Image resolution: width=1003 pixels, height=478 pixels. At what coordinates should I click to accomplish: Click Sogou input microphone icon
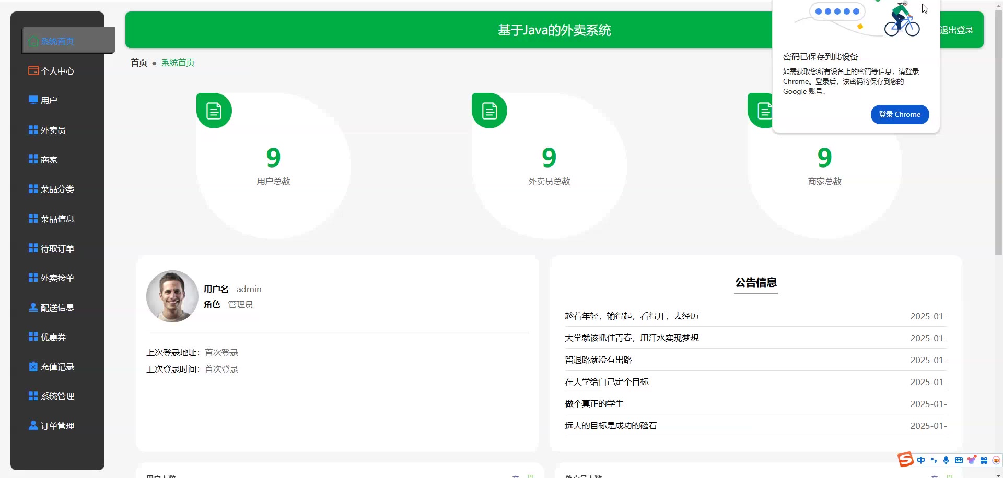[x=946, y=460]
